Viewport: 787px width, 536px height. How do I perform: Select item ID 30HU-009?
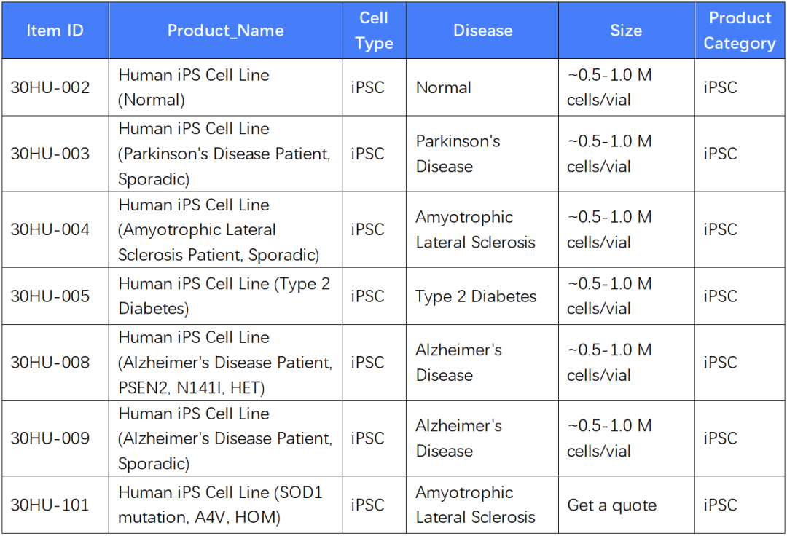50,438
